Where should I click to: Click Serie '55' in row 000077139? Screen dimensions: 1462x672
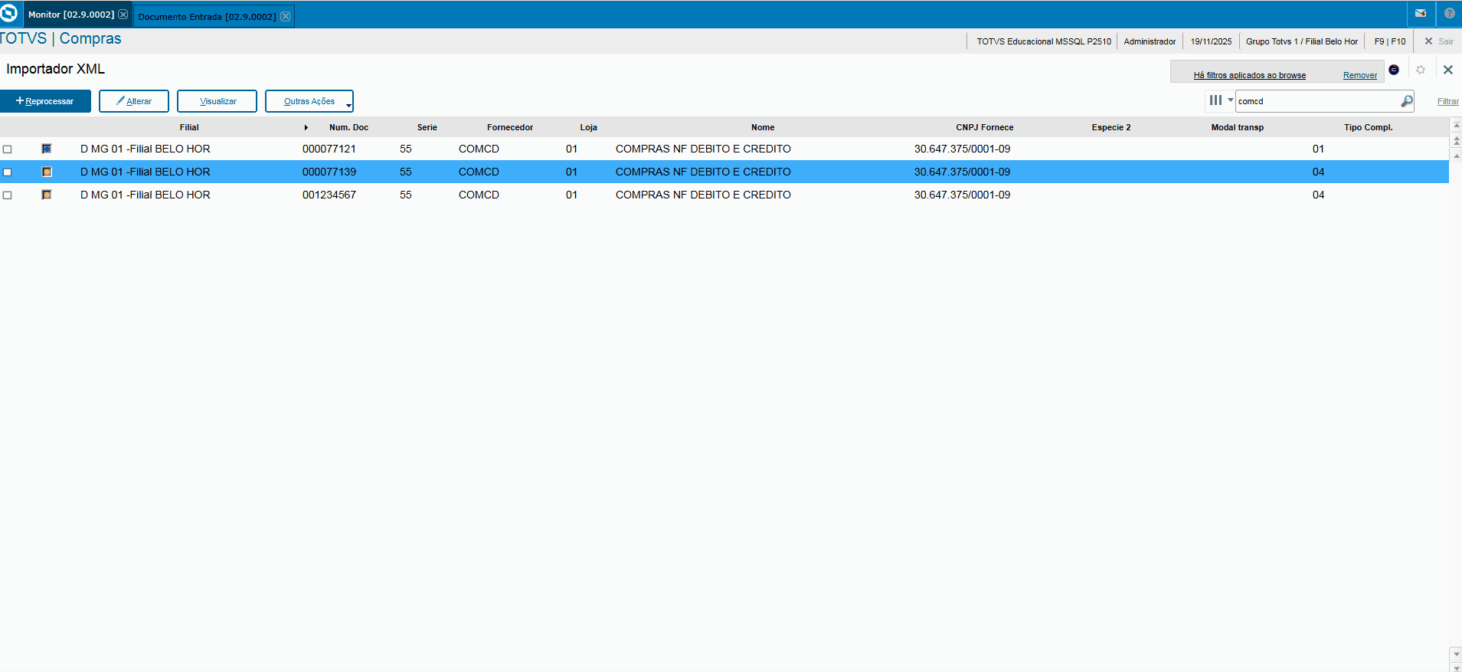(406, 172)
